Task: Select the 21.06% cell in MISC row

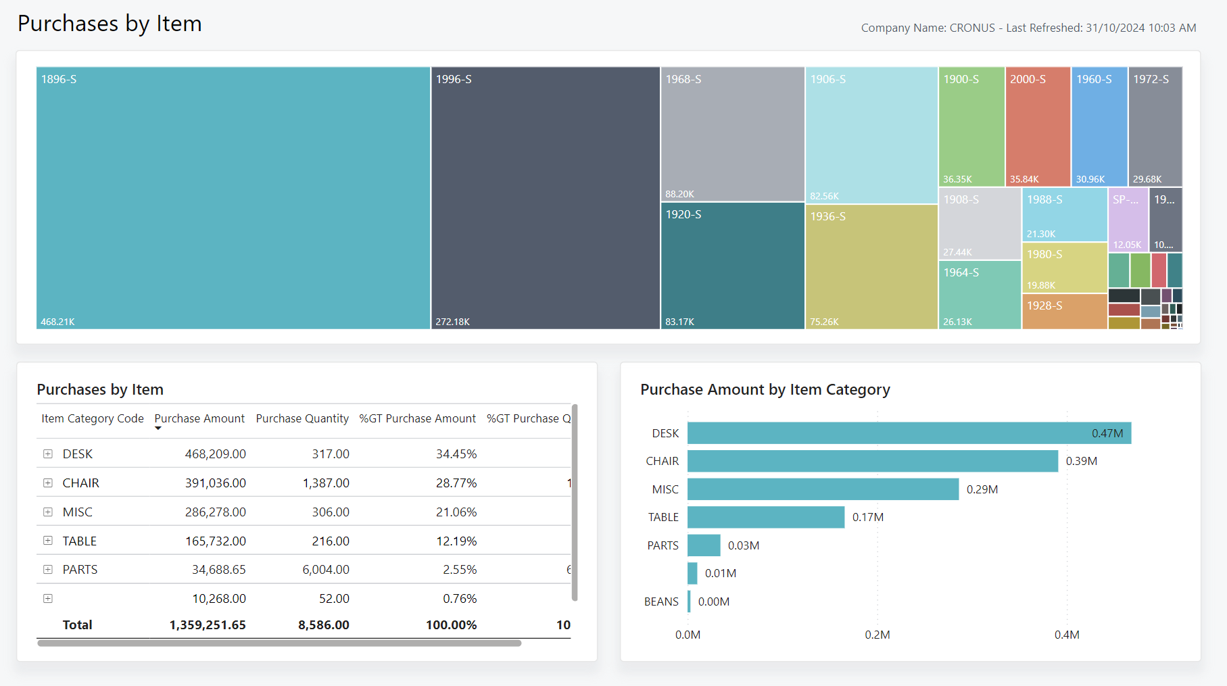Action: (456, 512)
